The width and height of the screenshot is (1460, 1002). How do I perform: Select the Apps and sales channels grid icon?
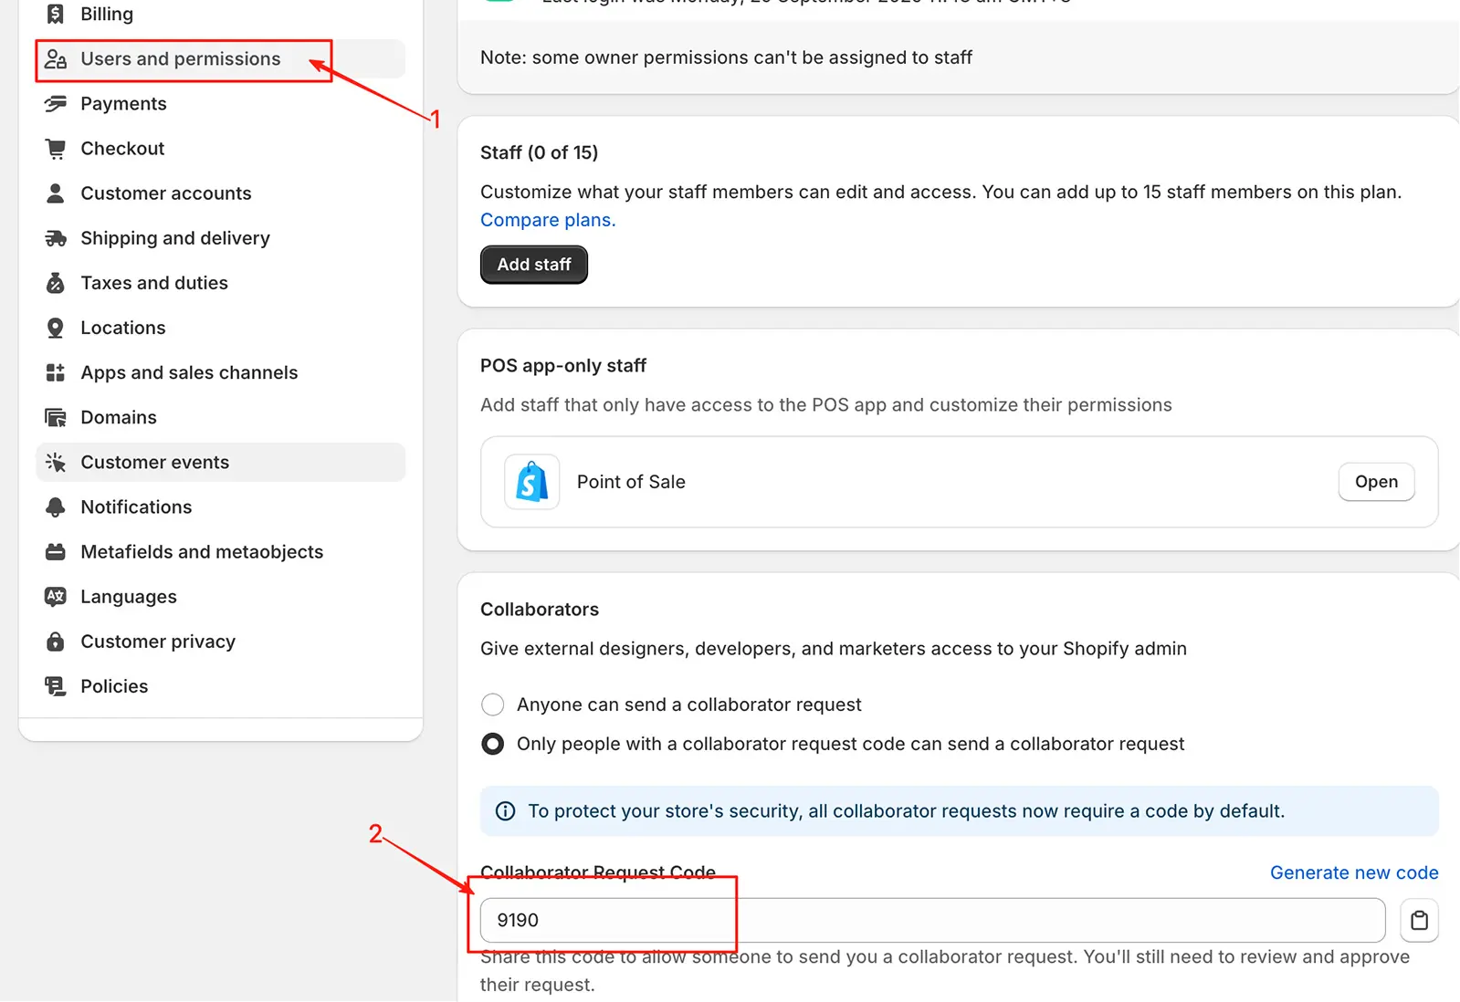[55, 371]
